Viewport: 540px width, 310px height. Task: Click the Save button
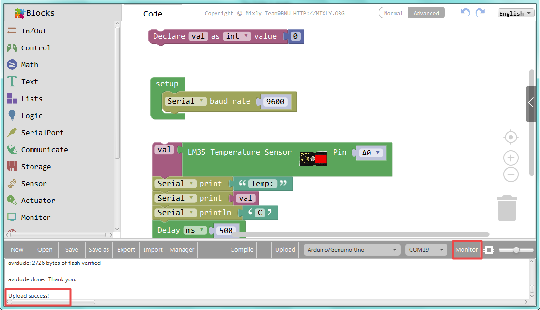72,250
